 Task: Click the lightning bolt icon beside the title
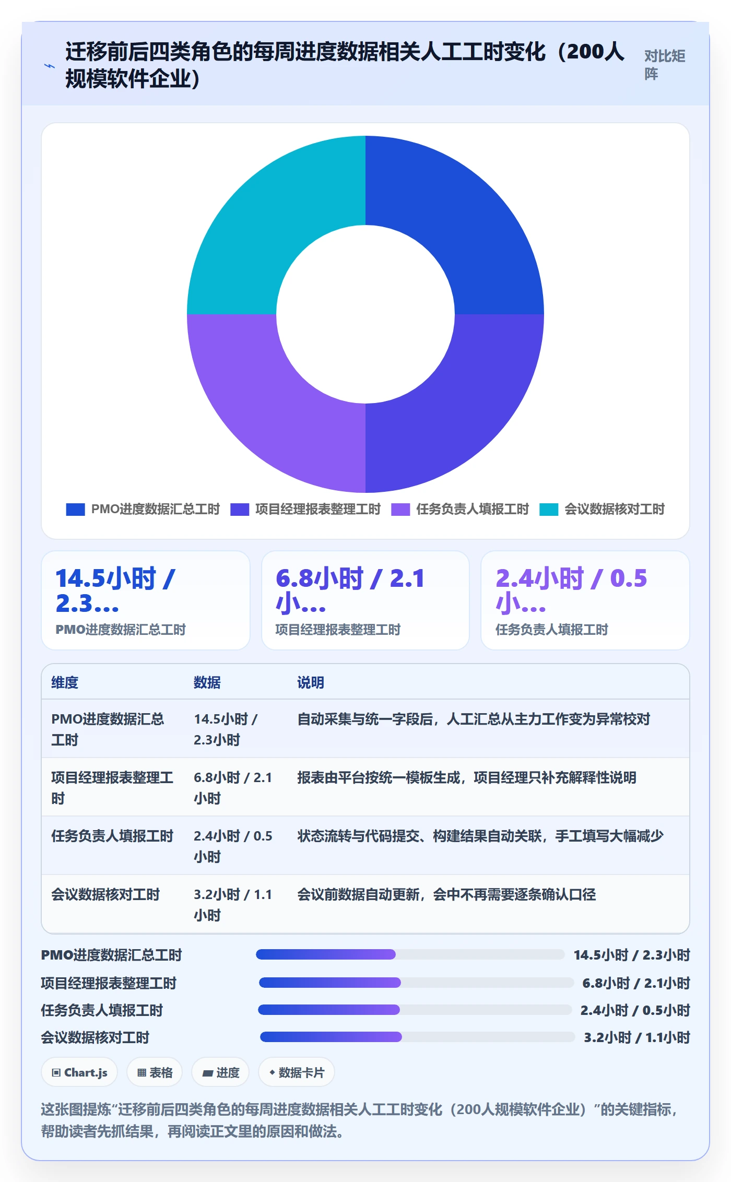coord(50,66)
